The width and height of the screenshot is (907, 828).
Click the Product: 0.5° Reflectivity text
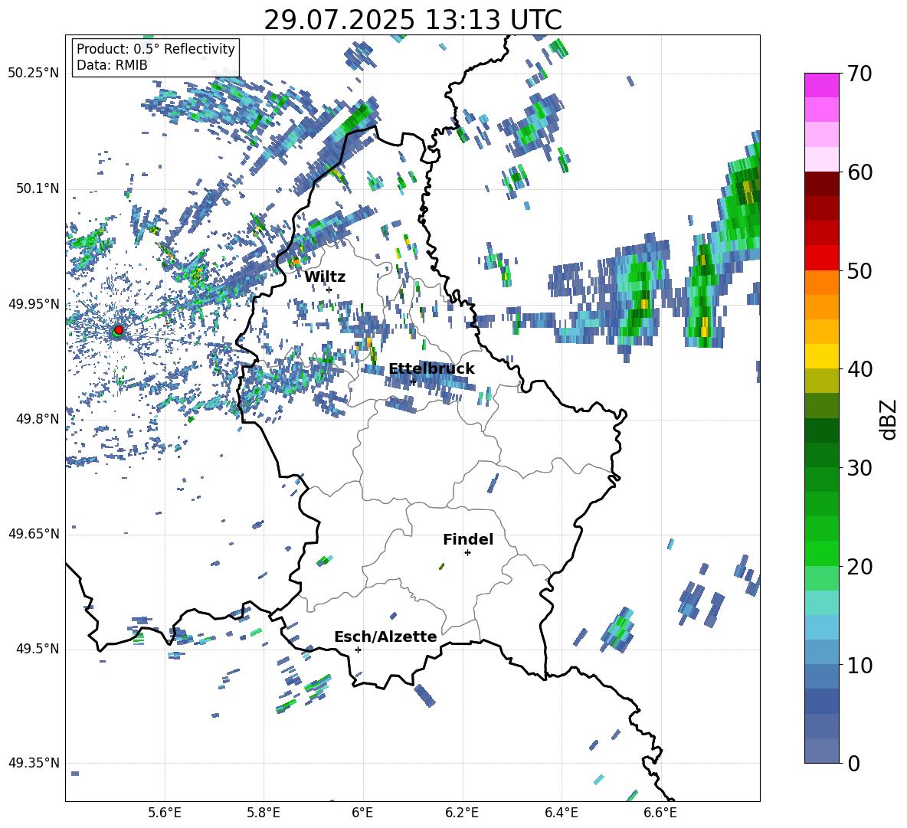(x=156, y=49)
